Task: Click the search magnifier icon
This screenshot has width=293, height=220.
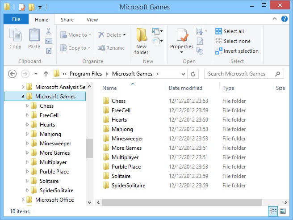Action: point(278,74)
